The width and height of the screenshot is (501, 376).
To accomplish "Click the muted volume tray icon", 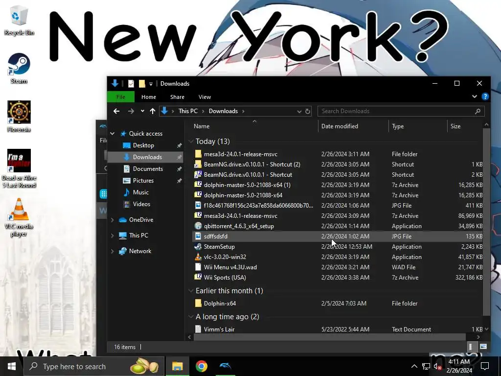I will coord(437,366).
